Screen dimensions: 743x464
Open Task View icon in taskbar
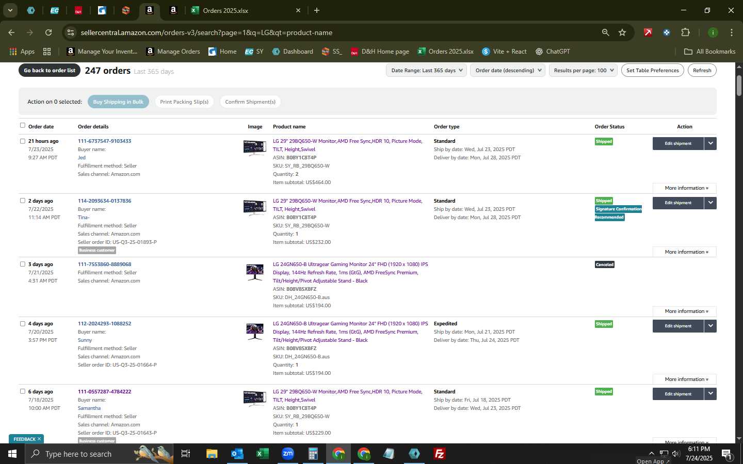pos(186,454)
